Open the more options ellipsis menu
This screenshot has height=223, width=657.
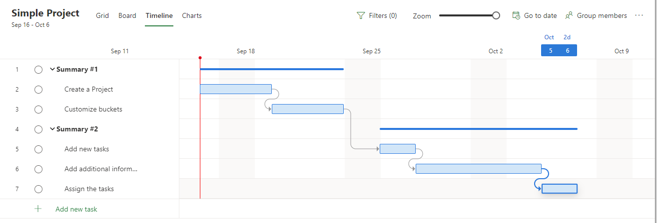(x=639, y=15)
